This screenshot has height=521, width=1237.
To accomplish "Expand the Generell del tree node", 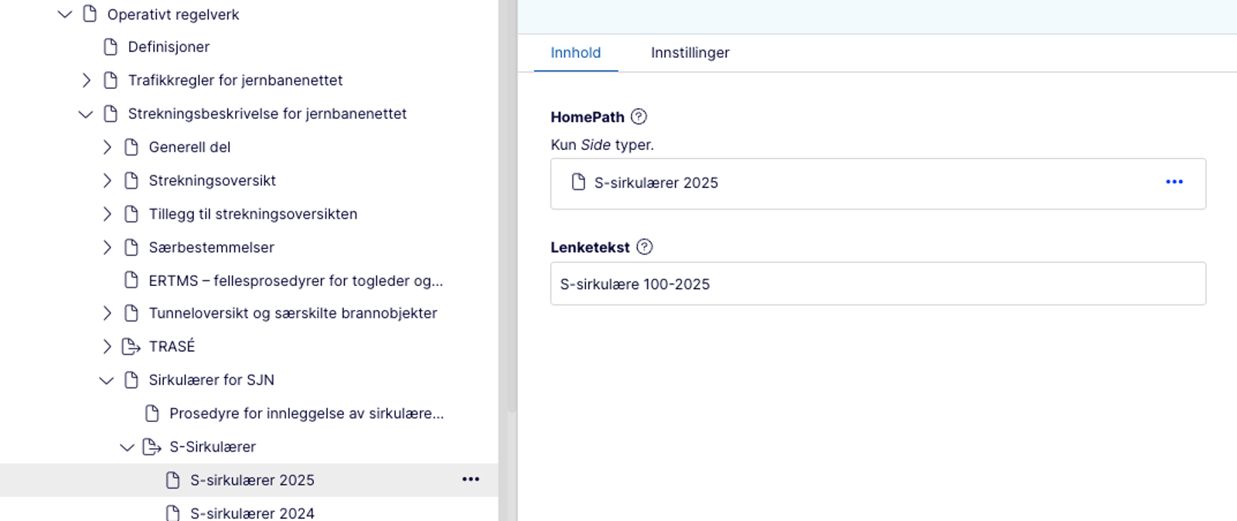I will point(107,147).
